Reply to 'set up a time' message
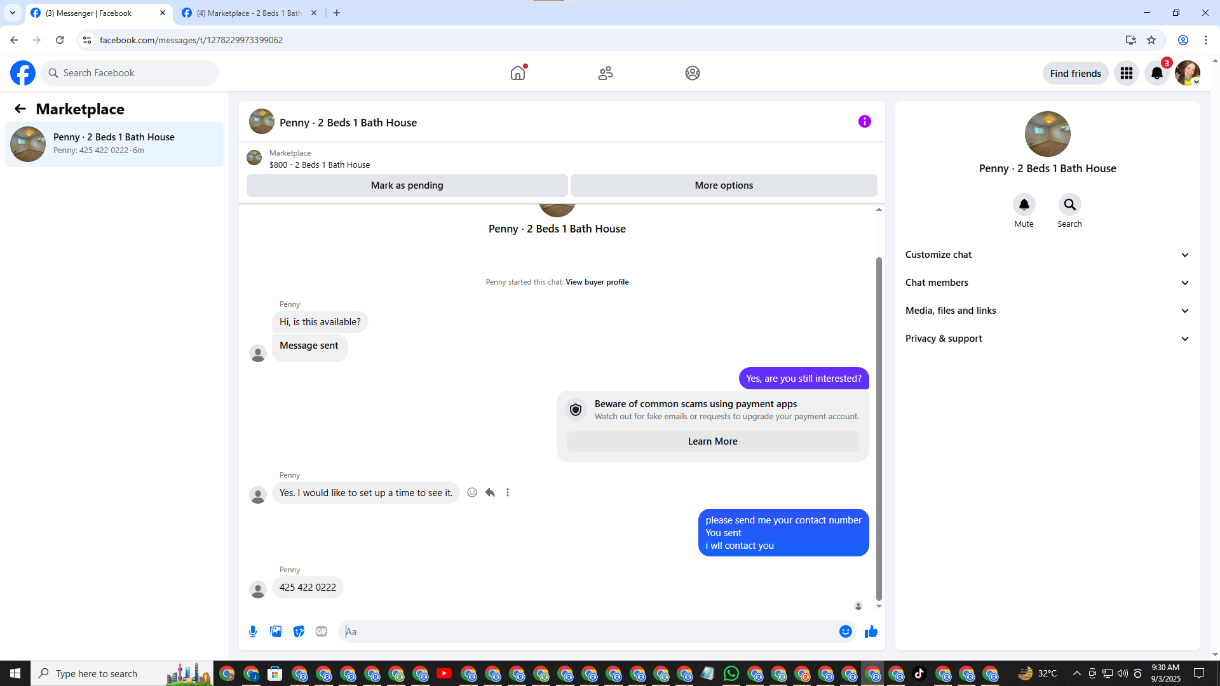The image size is (1220, 686). tap(490, 492)
